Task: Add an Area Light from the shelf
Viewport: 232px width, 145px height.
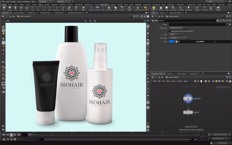Action: (x=122, y=9)
